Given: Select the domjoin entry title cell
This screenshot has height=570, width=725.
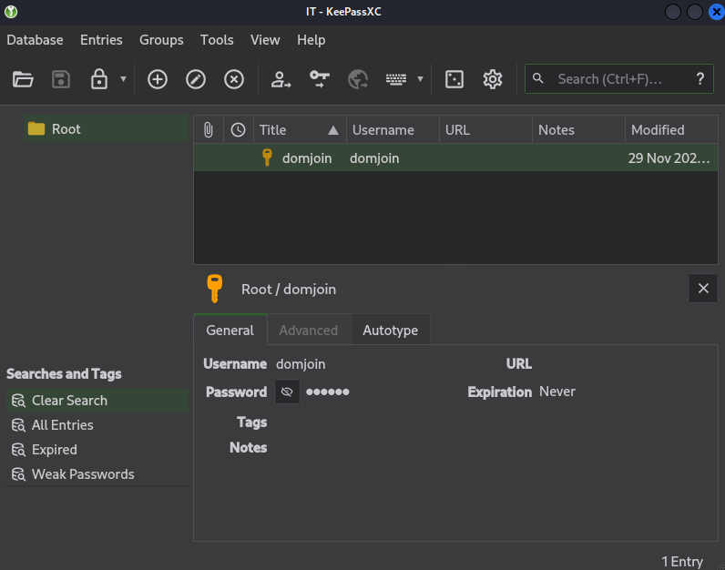Looking at the screenshot, I should pyautogui.click(x=300, y=158).
